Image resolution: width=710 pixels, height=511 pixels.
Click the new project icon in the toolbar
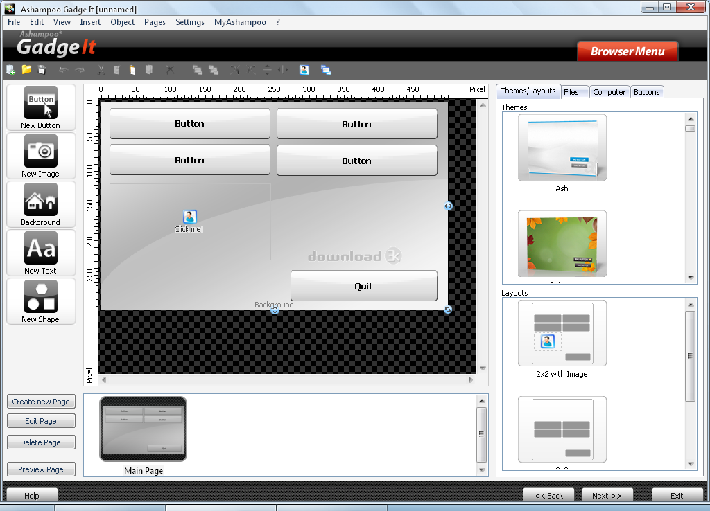[x=10, y=70]
